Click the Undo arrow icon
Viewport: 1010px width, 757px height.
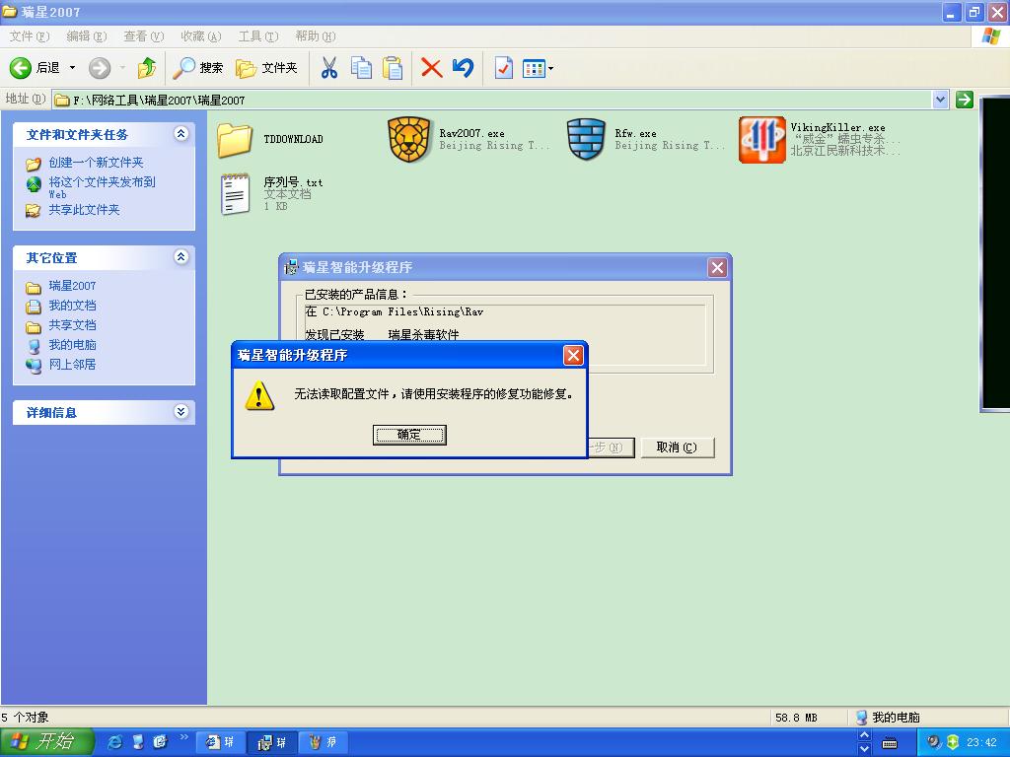[464, 68]
